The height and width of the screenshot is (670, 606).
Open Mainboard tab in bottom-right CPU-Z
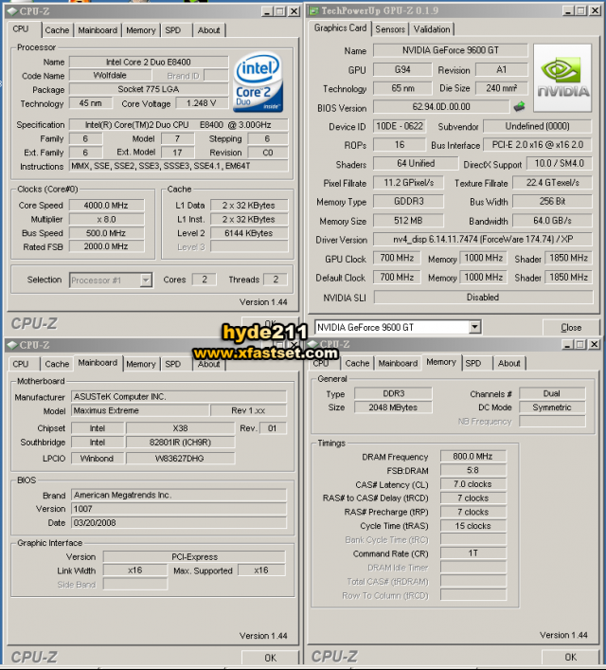tap(398, 363)
